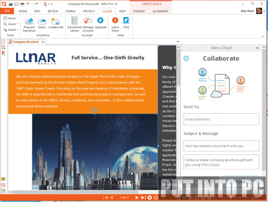Select the Company Brochure document tab
268x202 pixels.
coord(25,42)
